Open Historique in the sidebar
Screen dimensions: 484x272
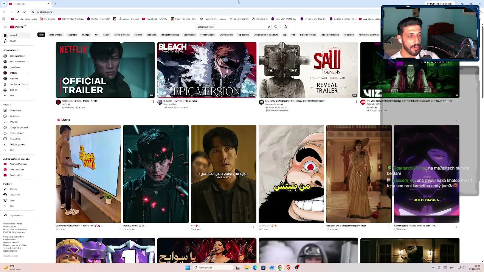coord(17,116)
